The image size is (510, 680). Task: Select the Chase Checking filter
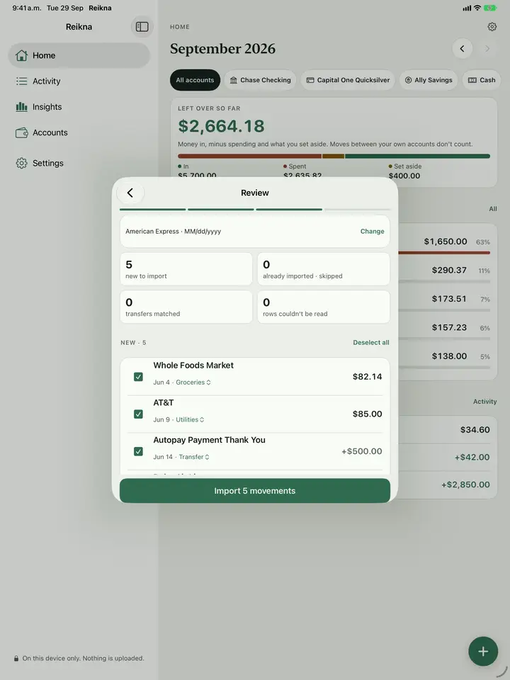click(x=260, y=80)
